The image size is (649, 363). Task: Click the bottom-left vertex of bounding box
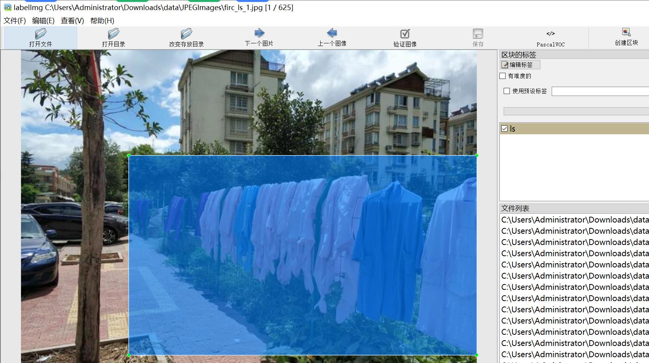(129, 355)
